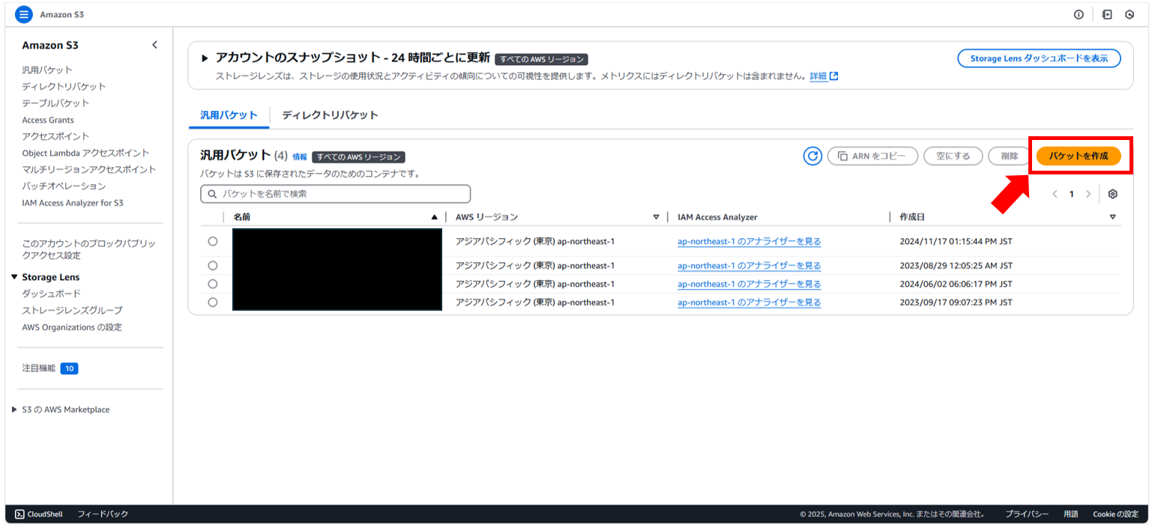The image size is (1152, 527).
Task: Click the CloudShell icon in footer
Action: tap(19, 514)
